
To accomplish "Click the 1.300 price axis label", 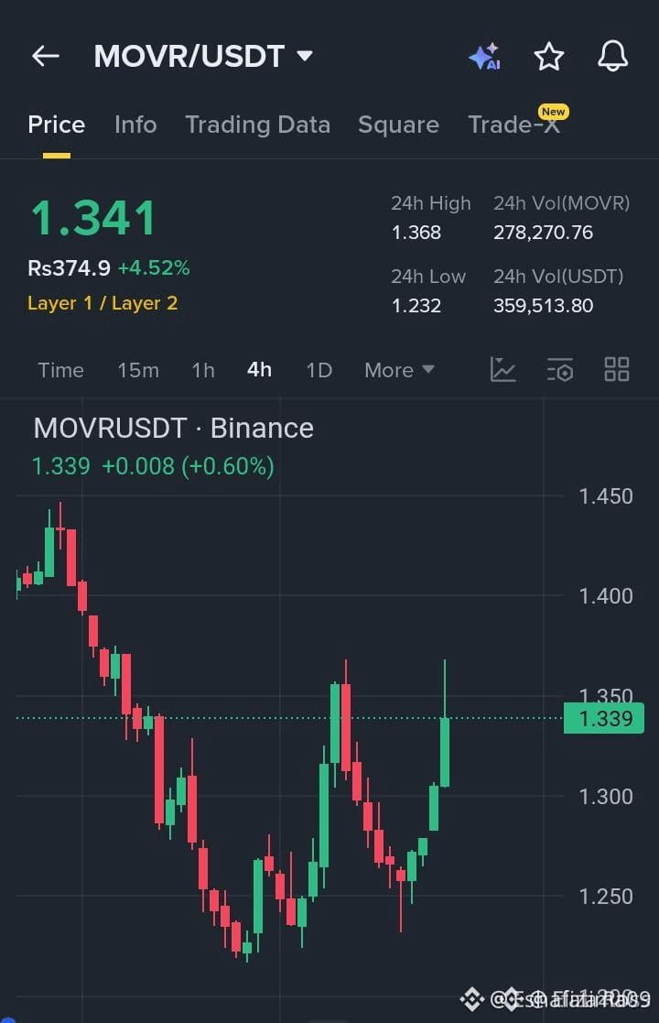I will click(x=606, y=797).
